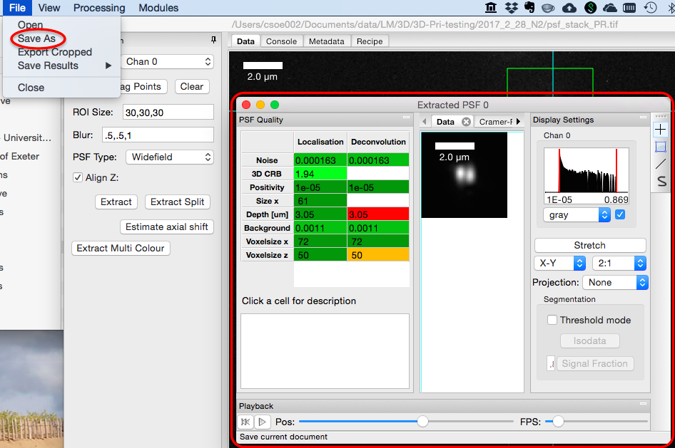Click the Pos playback slider handle
The width and height of the screenshot is (675, 448).
click(x=422, y=422)
